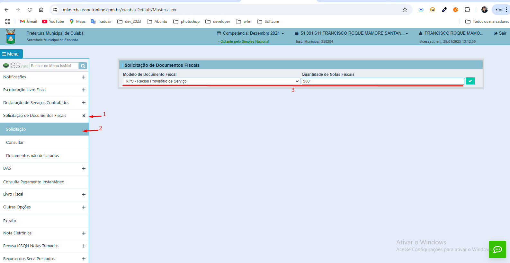Click the Sair logout link
Viewport: 510px width, 263px height.
click(500, 33)
